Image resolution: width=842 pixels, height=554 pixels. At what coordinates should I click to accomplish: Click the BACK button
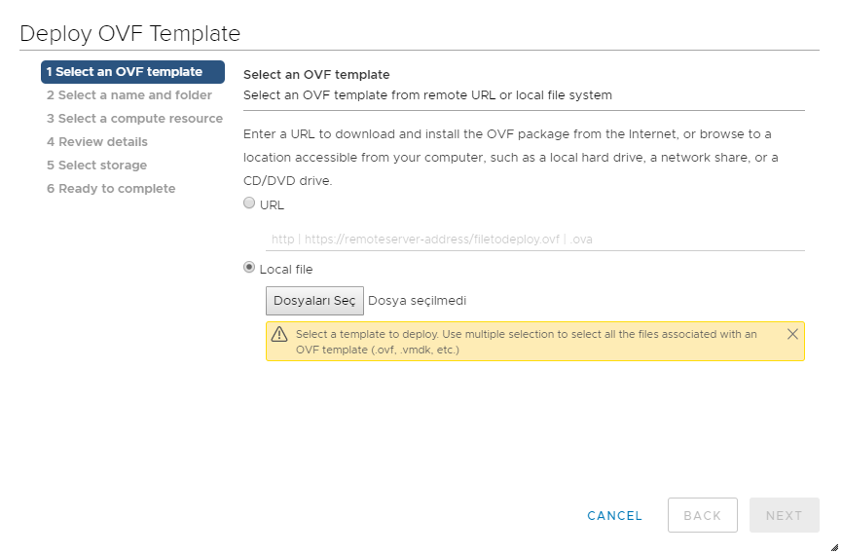[702, 516]
